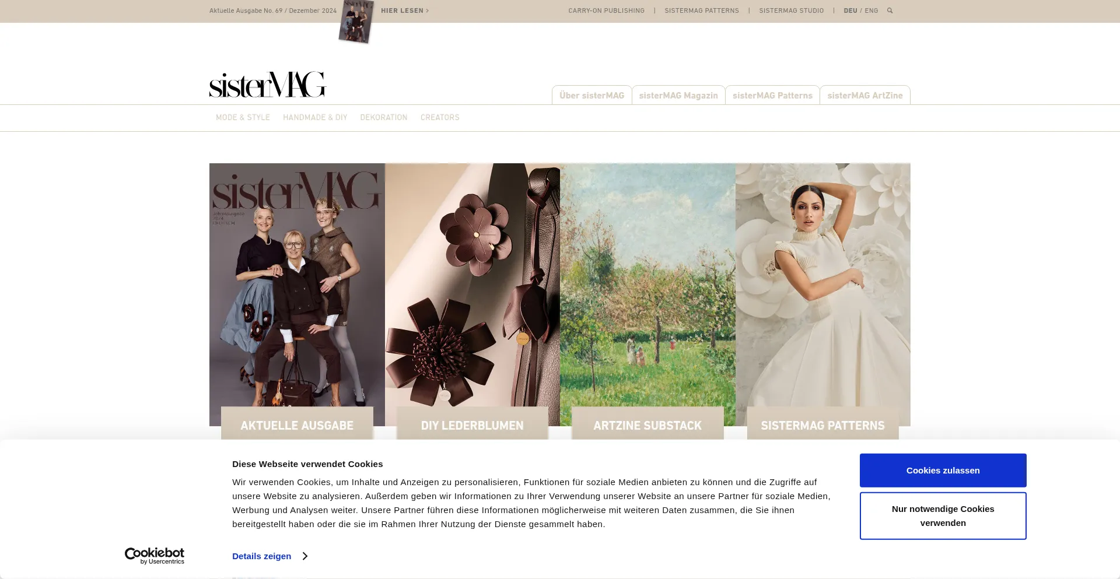Open HANDMADE & DIY menu
The width and height of the screenshot is (1120, 579).
click(x=315, y=118)
